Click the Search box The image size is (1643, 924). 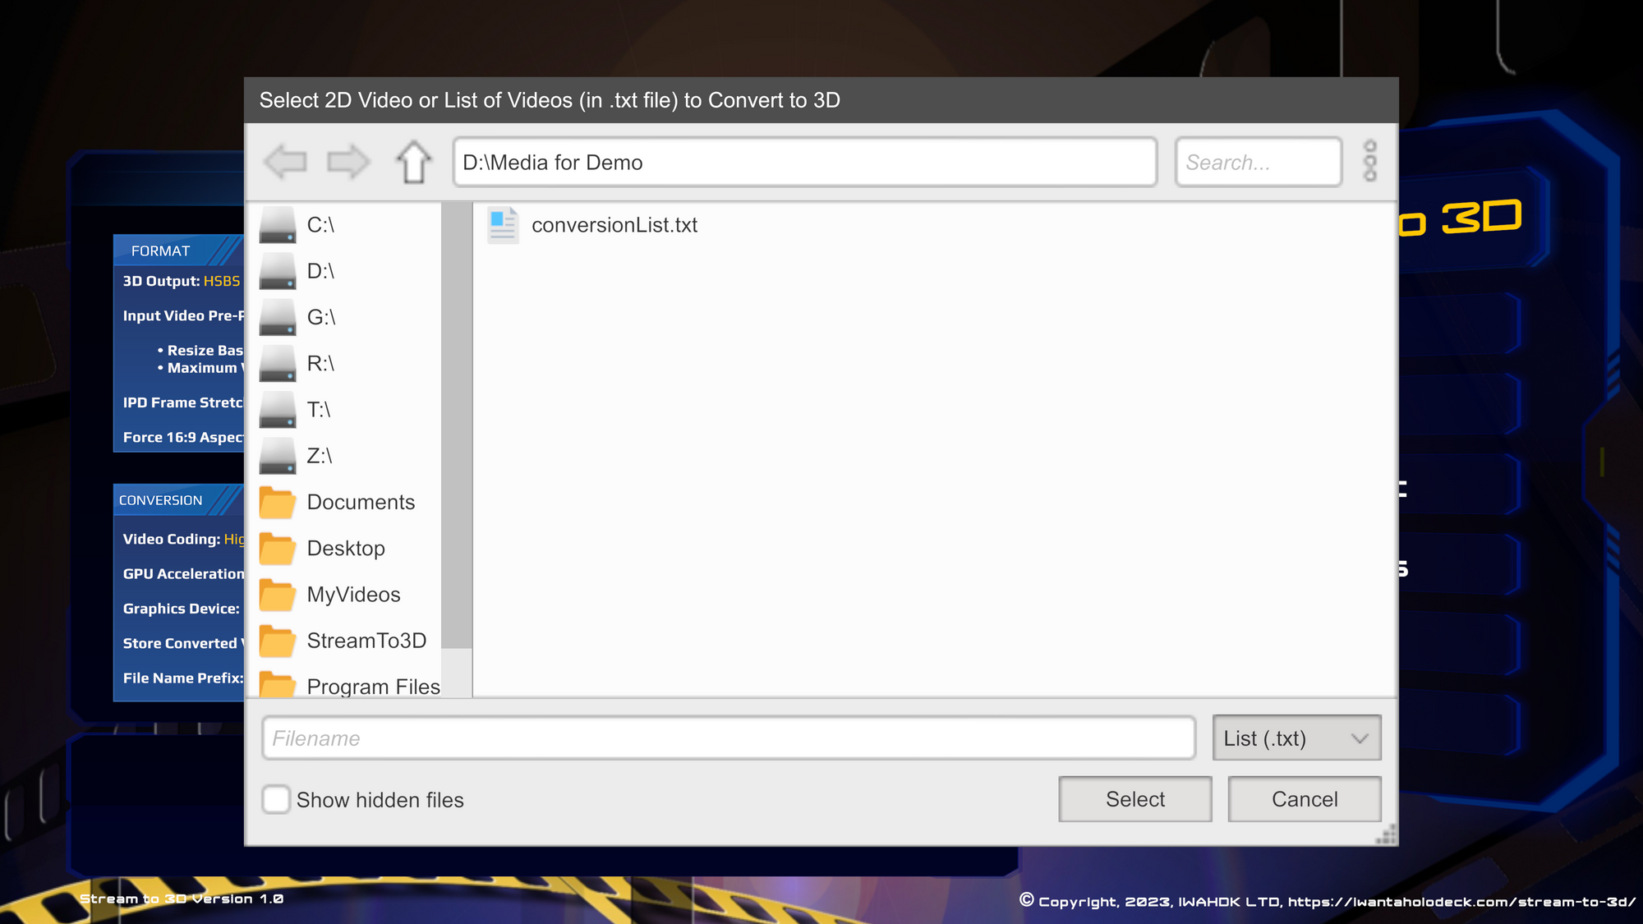click(x=1259, y=162)
